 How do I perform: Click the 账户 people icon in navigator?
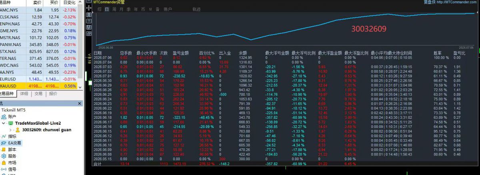[x=4, y=117]
